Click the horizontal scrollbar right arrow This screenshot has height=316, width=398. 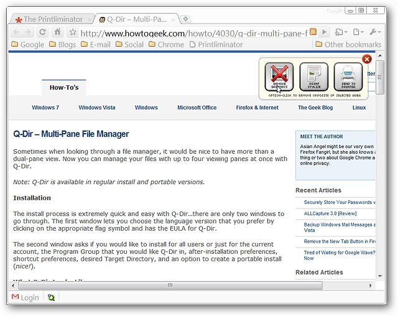[x=371, y=286]
